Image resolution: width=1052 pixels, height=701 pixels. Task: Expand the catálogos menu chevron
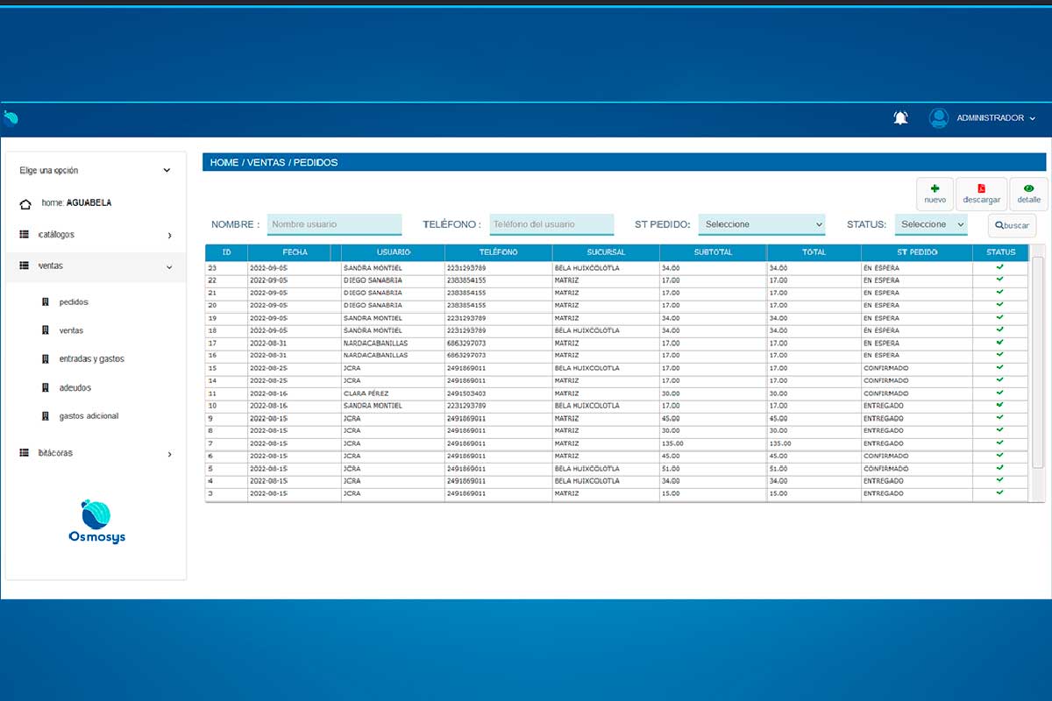point(170,236)
